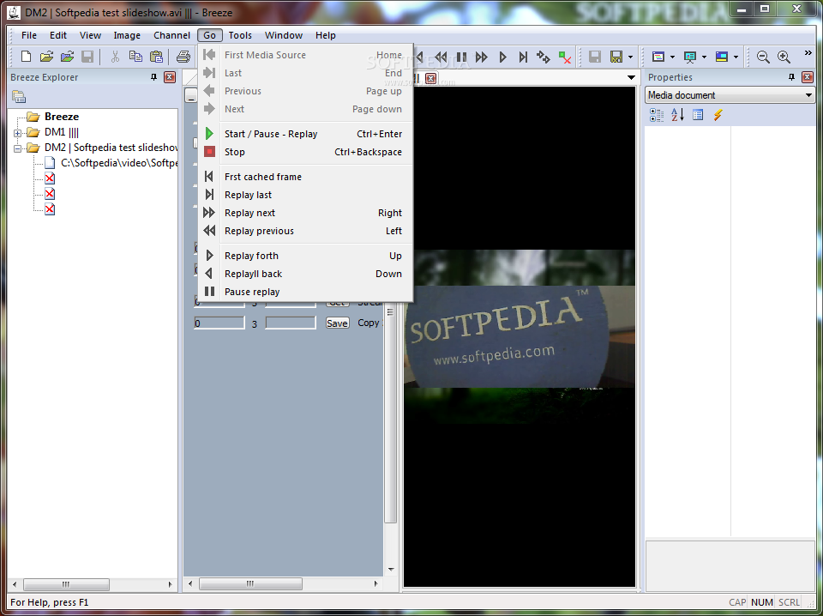Open the File menu

pyautogui.click(x=29, y=35)
